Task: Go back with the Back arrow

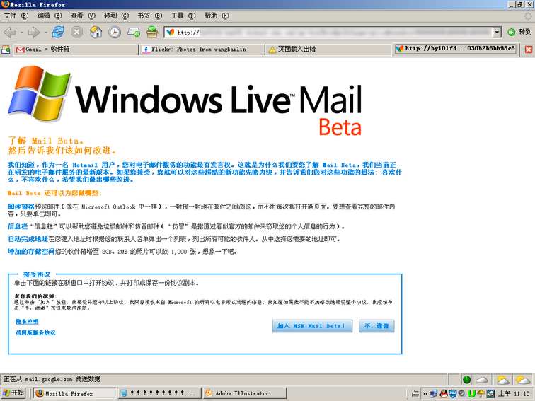Action: click(x=10, y=33)
